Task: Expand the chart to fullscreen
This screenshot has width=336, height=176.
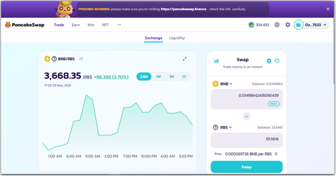Action: (x=185, y=59)
